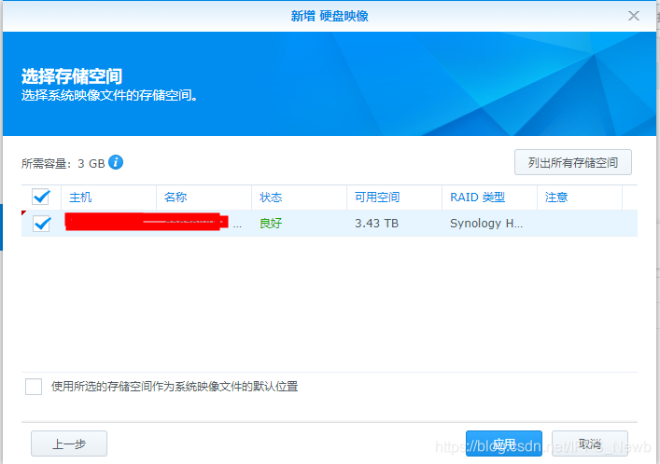Cancel with the 取消 button
This screenshot has height=464, width=660.
click(590, 444)
